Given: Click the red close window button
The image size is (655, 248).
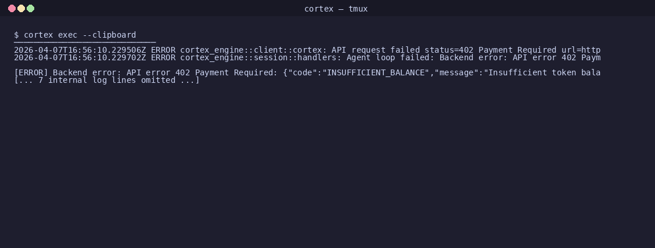Looking at the screenshot, I should [12, 8].
